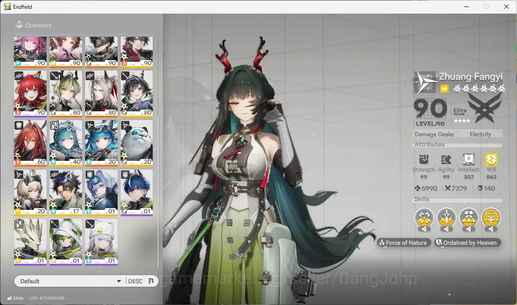This screenshot has height=305, width=517.
Task: Select the white-haired level 80 operator card
Action: [101, 94]
